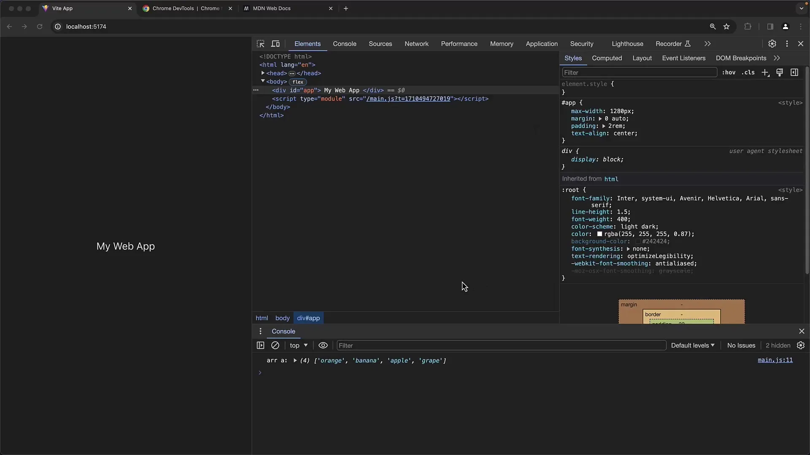
Task: Click the No Issues button
Action: (741, 345)
